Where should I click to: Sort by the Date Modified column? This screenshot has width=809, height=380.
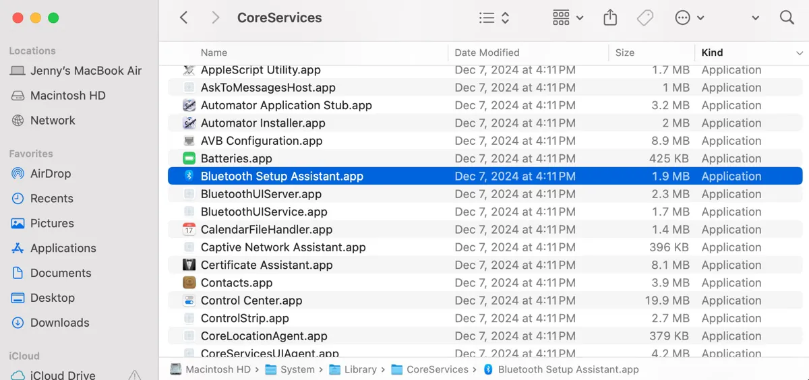point(487,53)
